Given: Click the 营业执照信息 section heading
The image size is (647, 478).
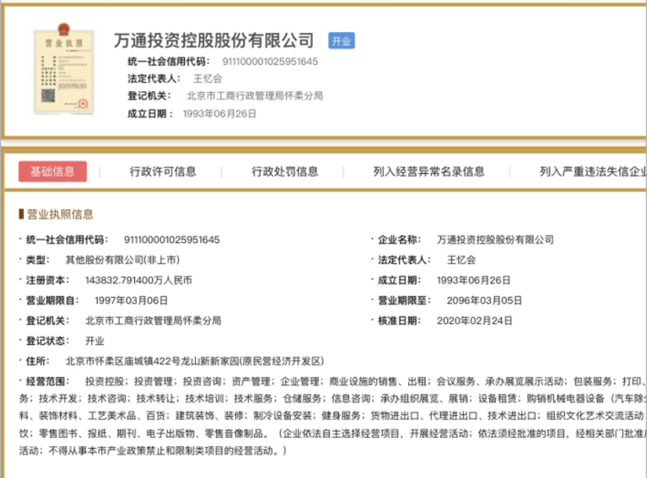Looking at the screenshot, I should [60, 214].
